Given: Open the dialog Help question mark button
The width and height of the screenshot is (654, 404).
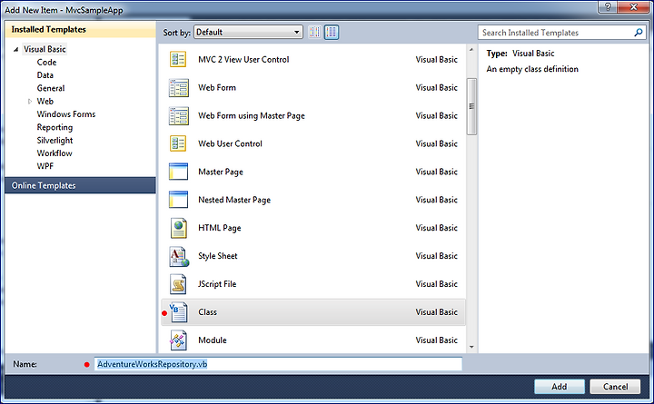Looking at the screenshot, I should pos(608,6).
